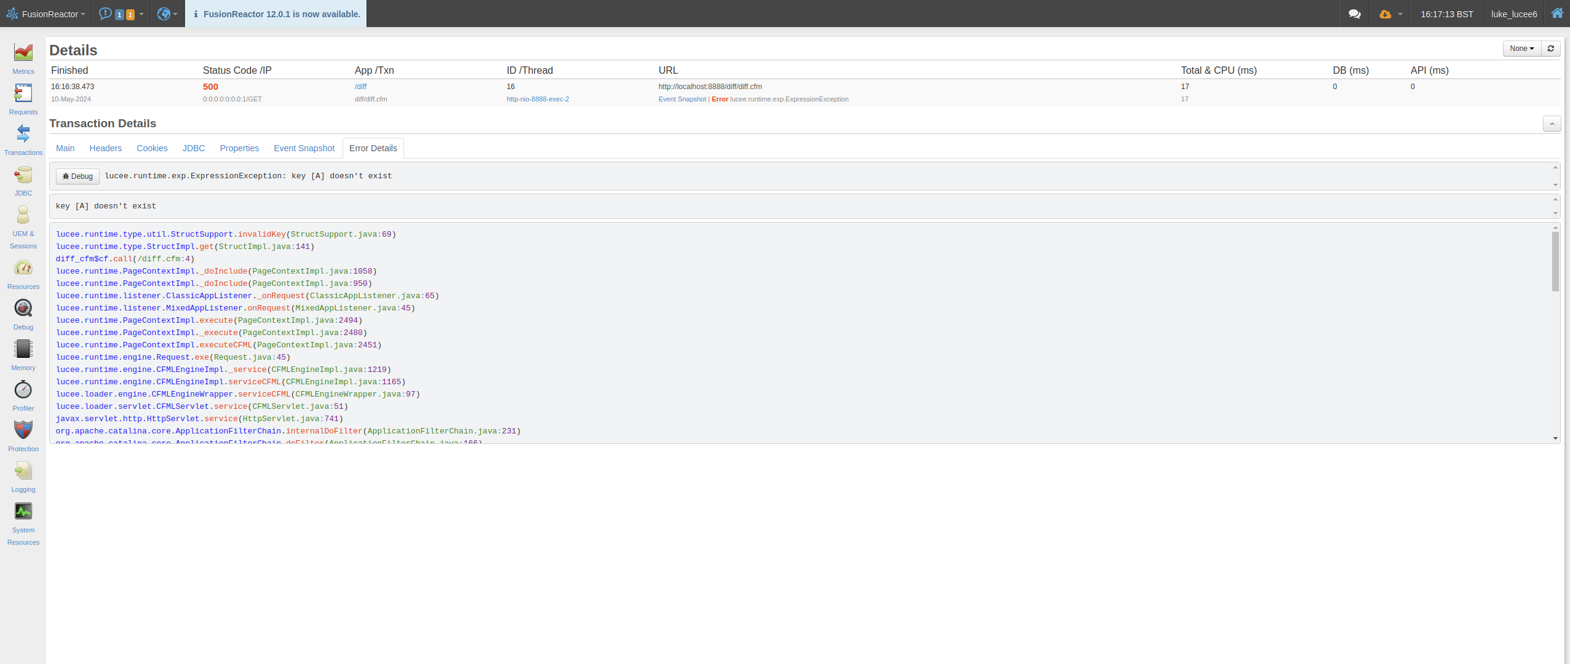The width and height of the screenshot is (1570, 664).
Task: Click diff_cfm$cf.call stack trace line
Action: click(x=125, y=259)
